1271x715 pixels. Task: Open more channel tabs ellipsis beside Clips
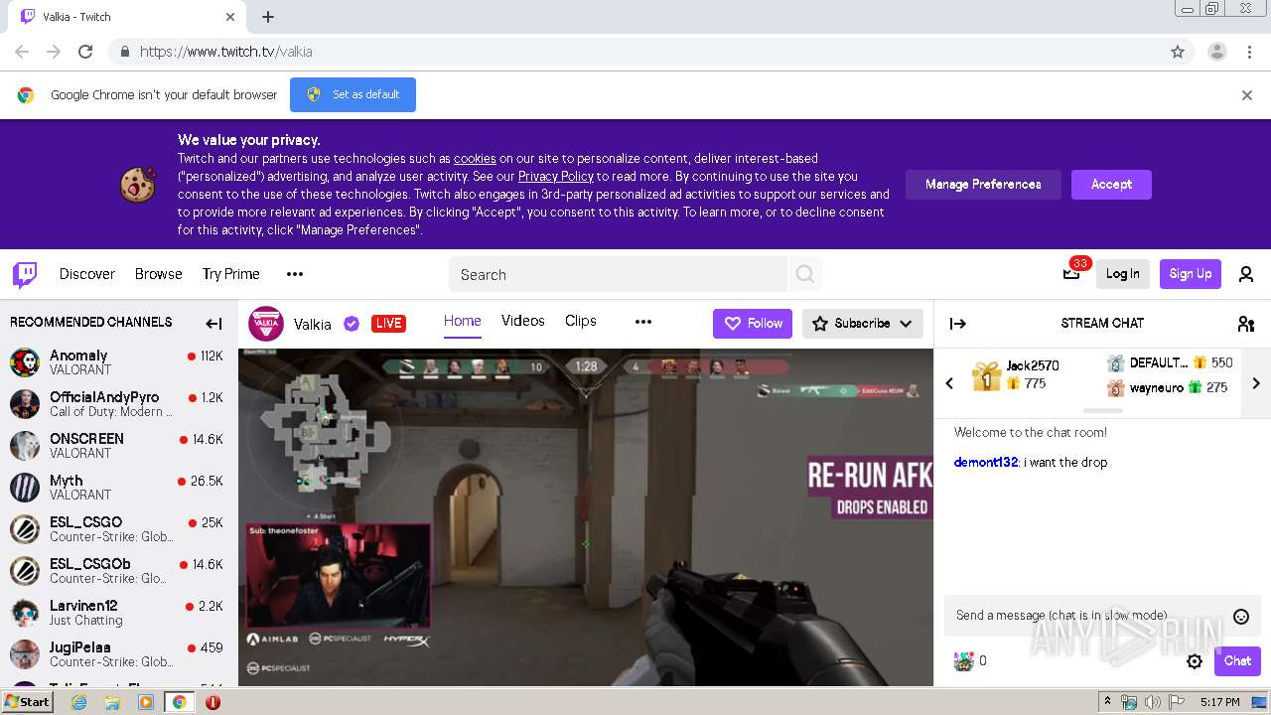(x=643, y=322)
